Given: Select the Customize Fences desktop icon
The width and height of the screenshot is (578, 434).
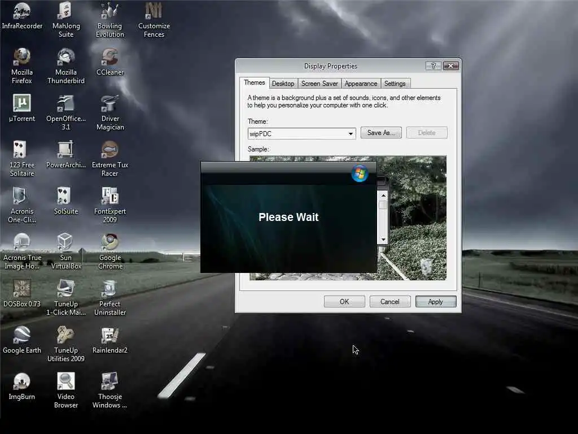Looking at the screenshot, I should point(154,20).
